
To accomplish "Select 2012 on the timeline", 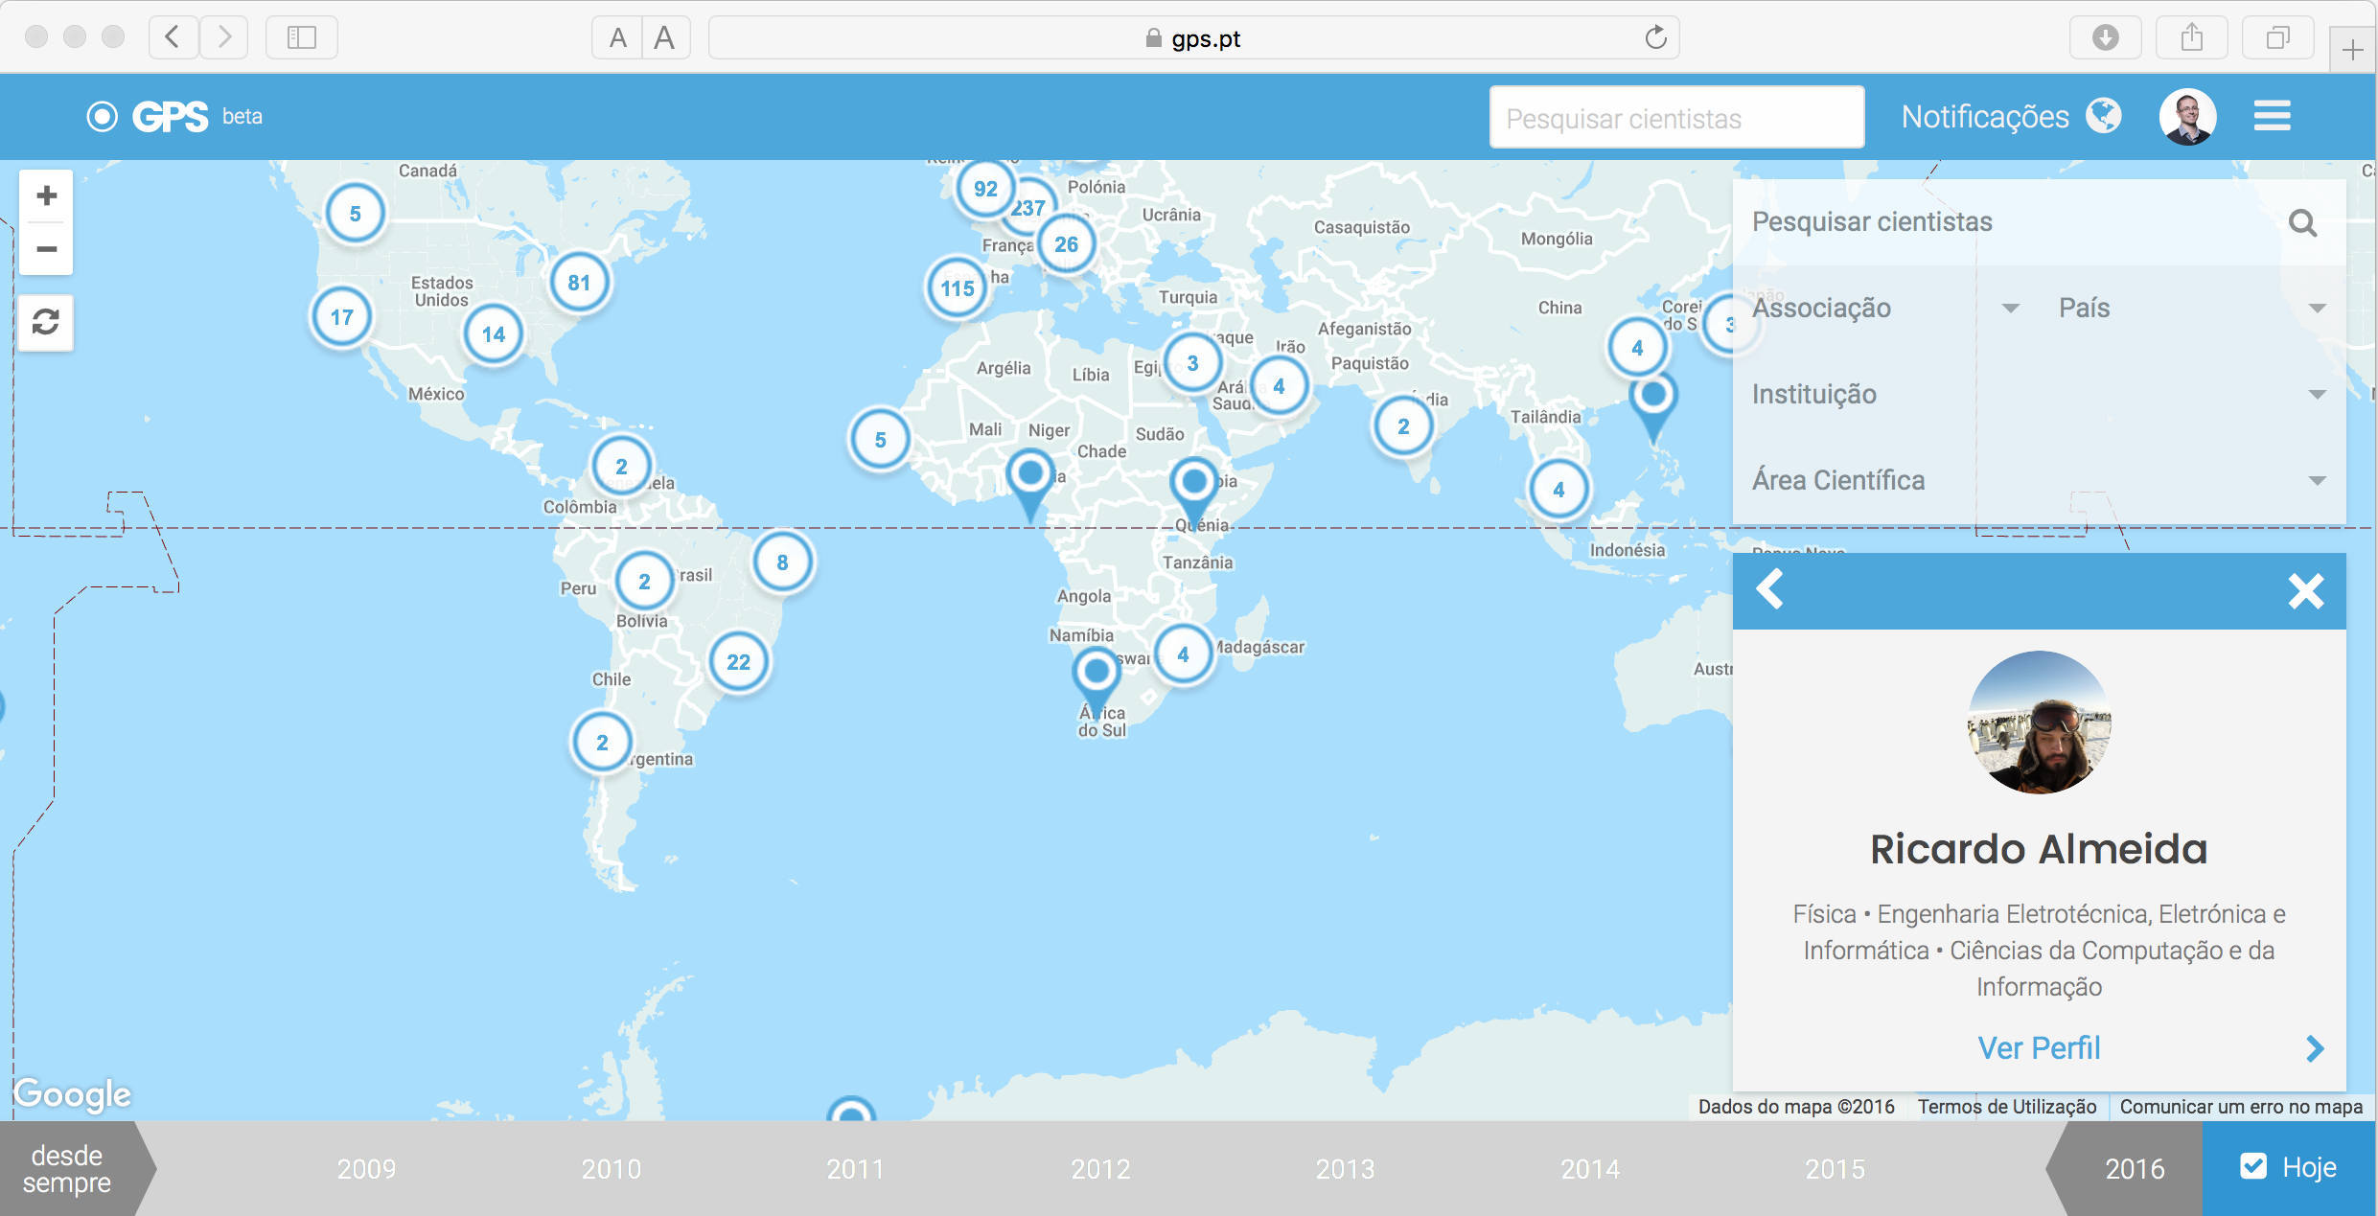I will coord(1100,1169).
